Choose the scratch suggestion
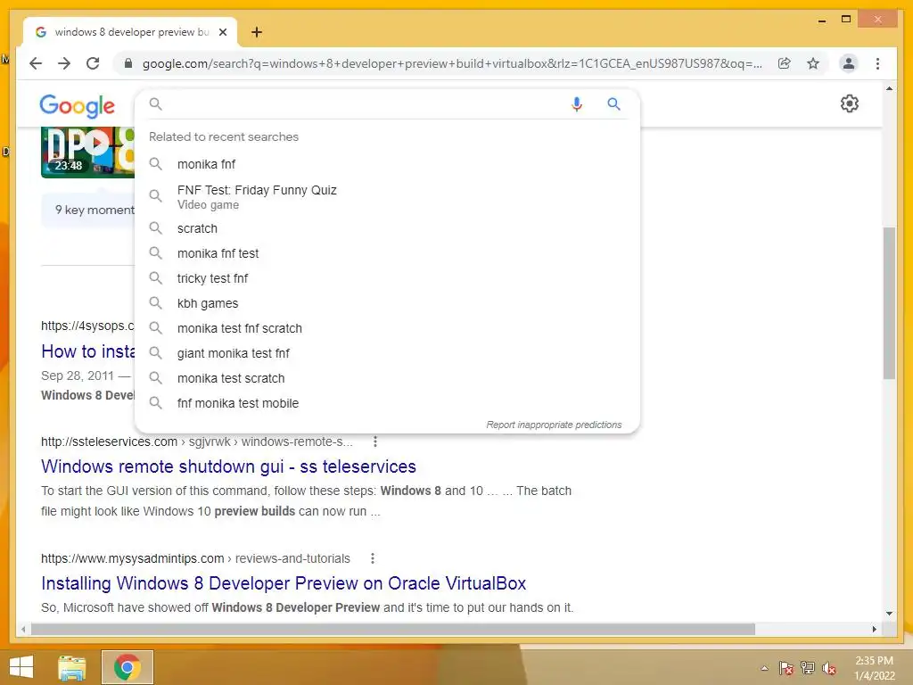Screen dimensions: 913x685 coord(387,228)
